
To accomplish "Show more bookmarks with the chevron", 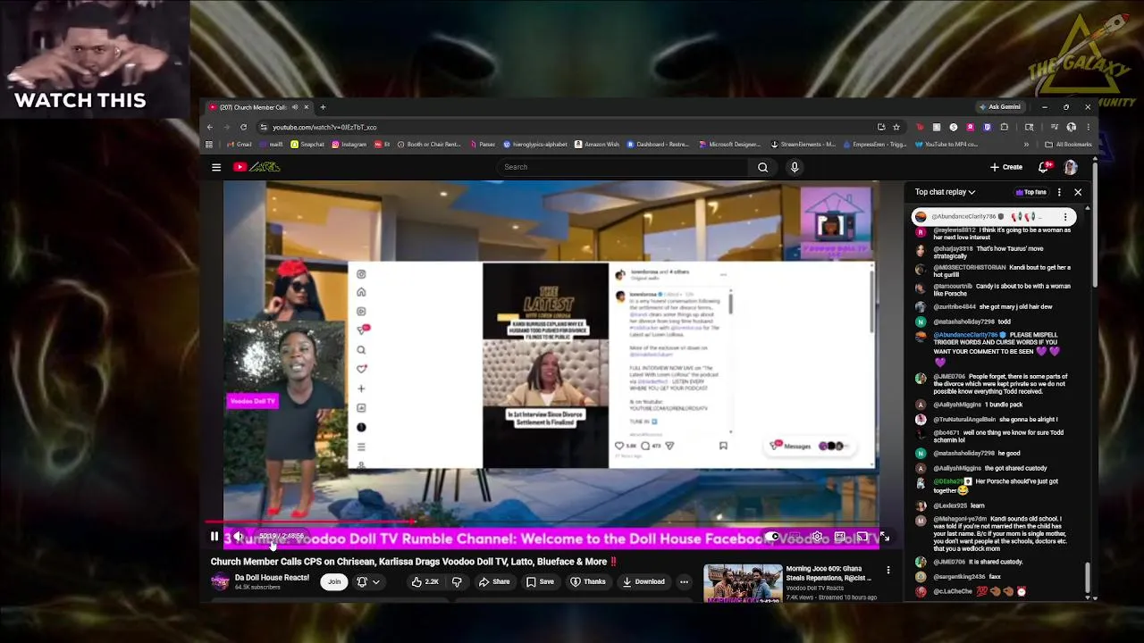I will pyautogui.click(x=1026, y=145).
